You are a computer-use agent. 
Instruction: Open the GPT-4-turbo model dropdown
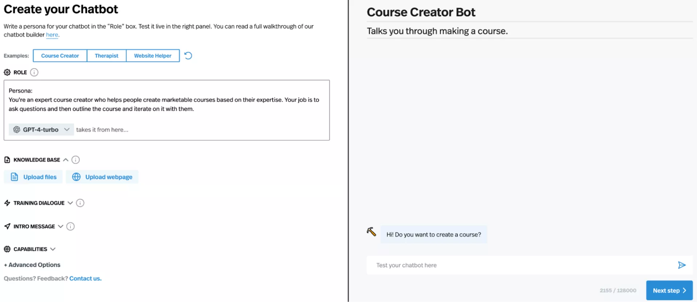pyautogui.click(x=41, y=130)
